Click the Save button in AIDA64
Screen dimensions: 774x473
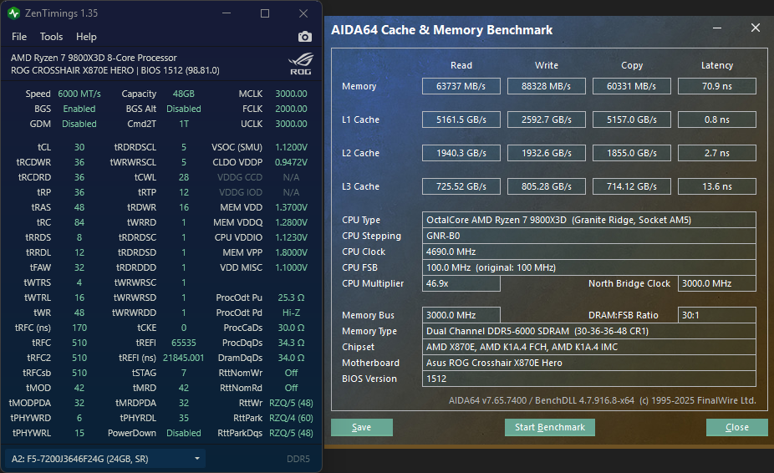tap(362, 428)
